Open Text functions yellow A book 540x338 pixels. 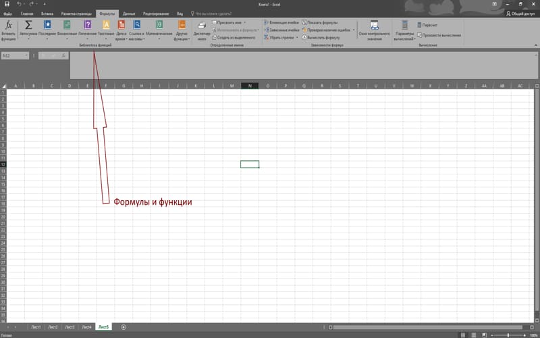pyautogui.click(x=106, y=25)
